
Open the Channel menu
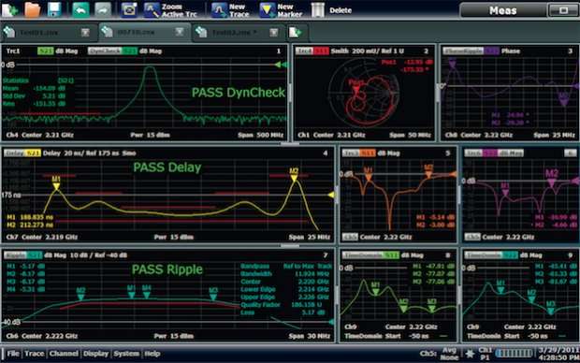[x=64, y=354]
